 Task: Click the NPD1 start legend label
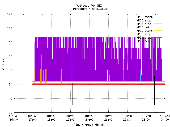pyautogui.click(x=144, y=31)
